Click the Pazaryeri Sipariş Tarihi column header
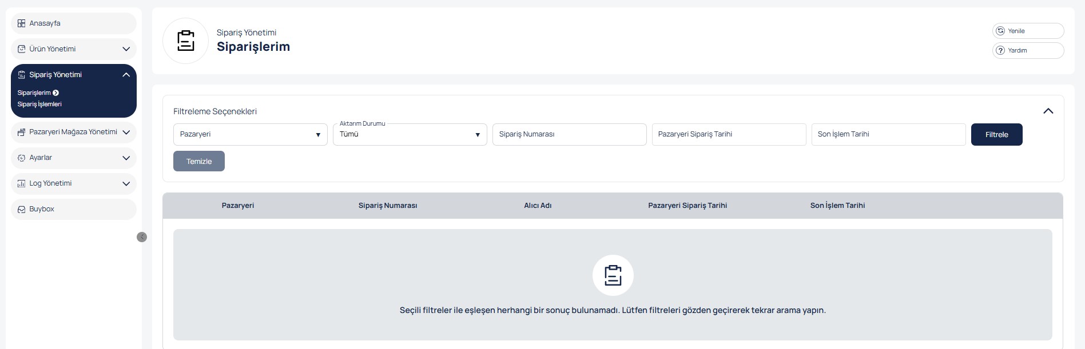The image size is (1085, 349). coord(687,206)
